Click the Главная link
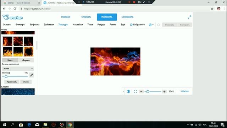227x128 pixels. [66, 17]
